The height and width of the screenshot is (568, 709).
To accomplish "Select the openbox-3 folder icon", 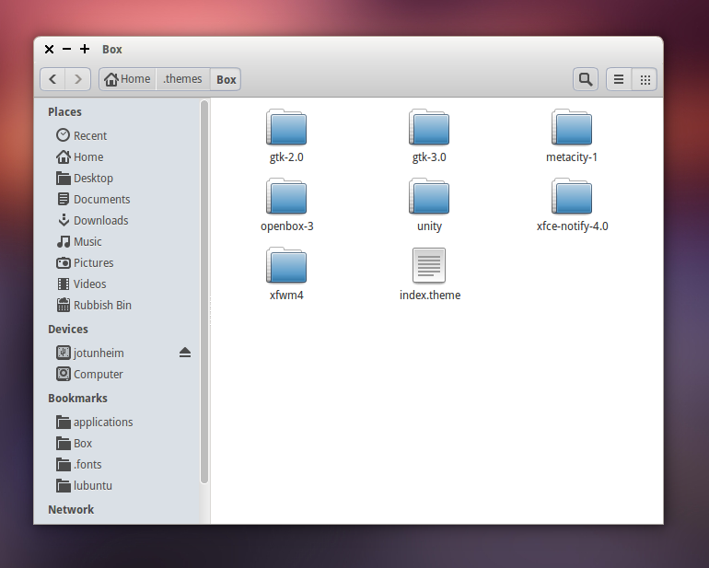I will (286, 196).
